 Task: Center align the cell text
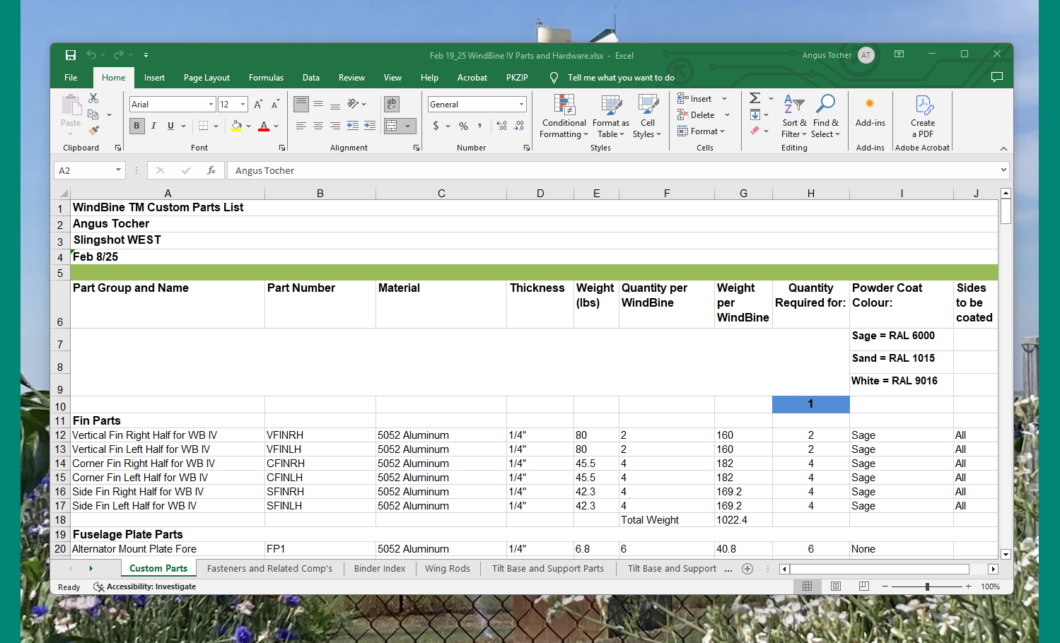[x=318, y=126]
